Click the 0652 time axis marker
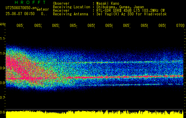This screenshot has height=118, width=186. (x=38, y=26)
